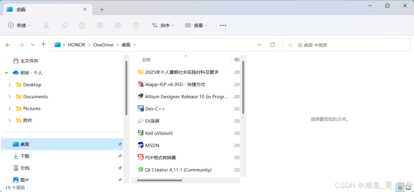Click the MSDN shortcut icon
This screenshot has width=414, height=192.
141,145
